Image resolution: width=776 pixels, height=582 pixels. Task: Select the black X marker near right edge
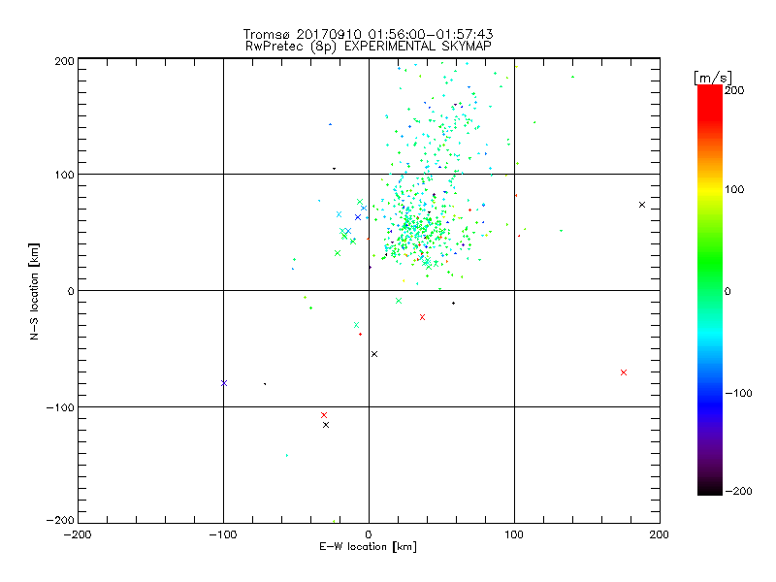point(642,205)
